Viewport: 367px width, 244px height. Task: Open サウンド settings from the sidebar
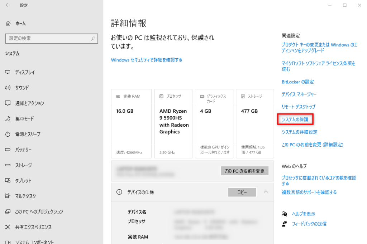pos(7,88)
